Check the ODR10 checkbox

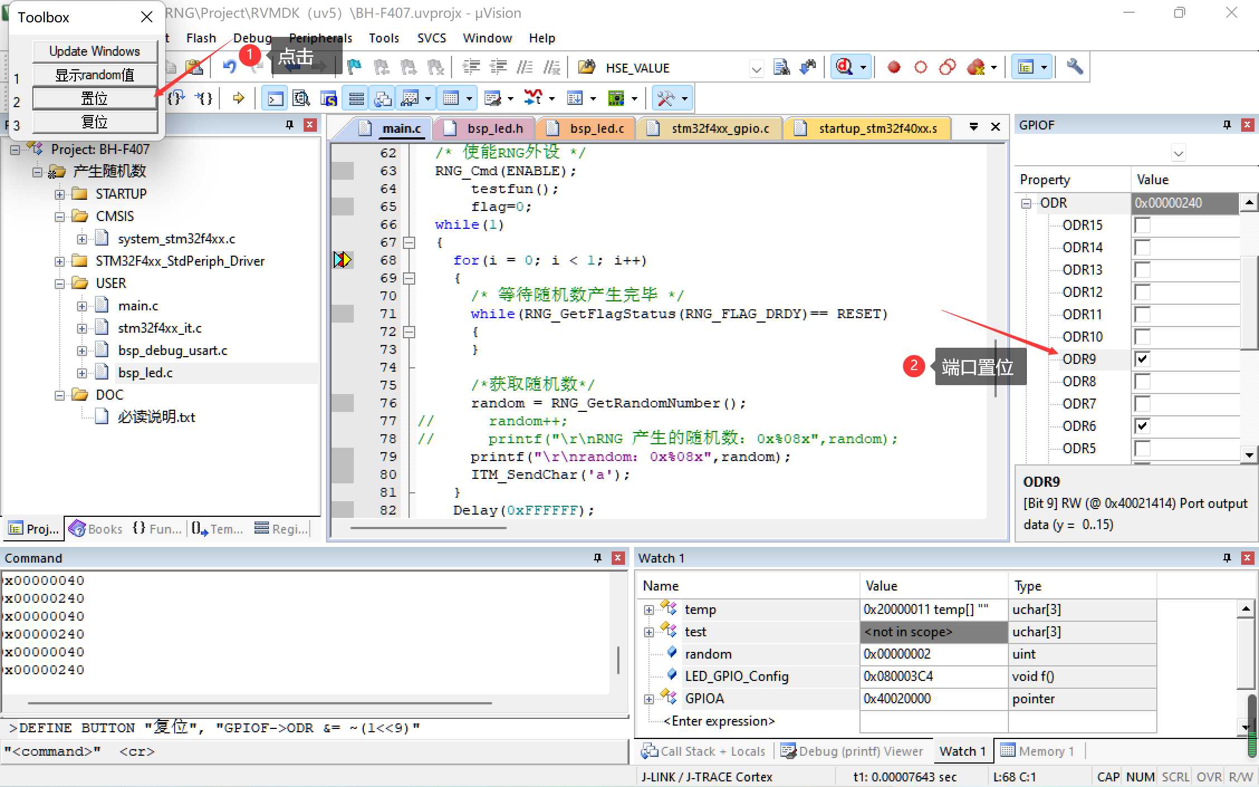pos(1142,337)
